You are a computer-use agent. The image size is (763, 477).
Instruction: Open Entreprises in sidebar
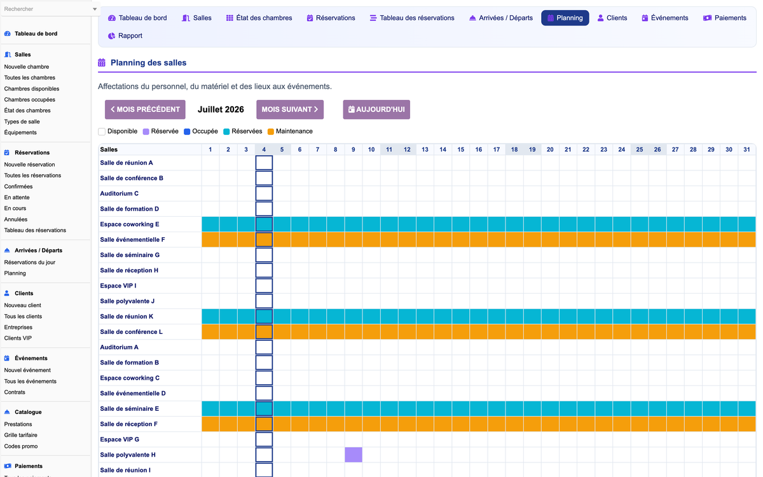[18, 327]
